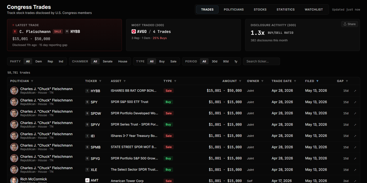Viewport: 367px width, 183px height.
Task: Open external link icon in SPYV row
Action: pos(355,125)
